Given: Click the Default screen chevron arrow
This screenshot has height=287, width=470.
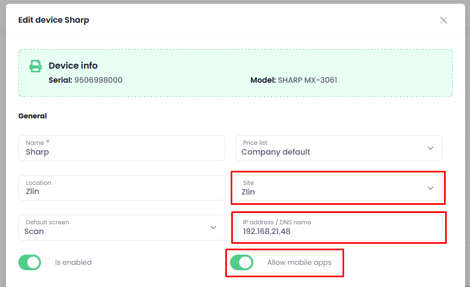Looking at the screenshot, I should coord(213,228).
